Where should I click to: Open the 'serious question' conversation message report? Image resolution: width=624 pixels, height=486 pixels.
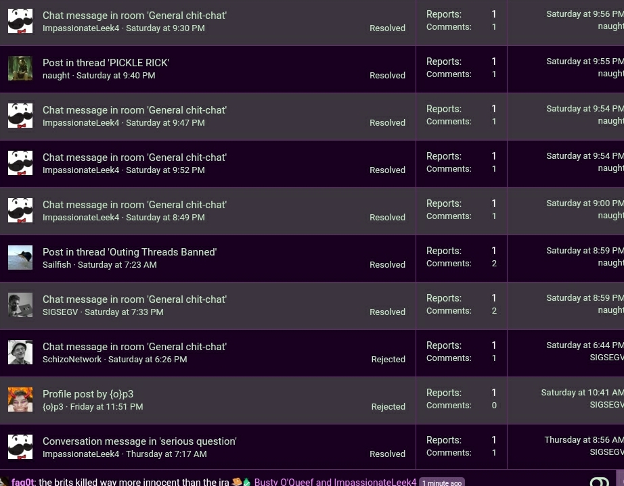139,441
